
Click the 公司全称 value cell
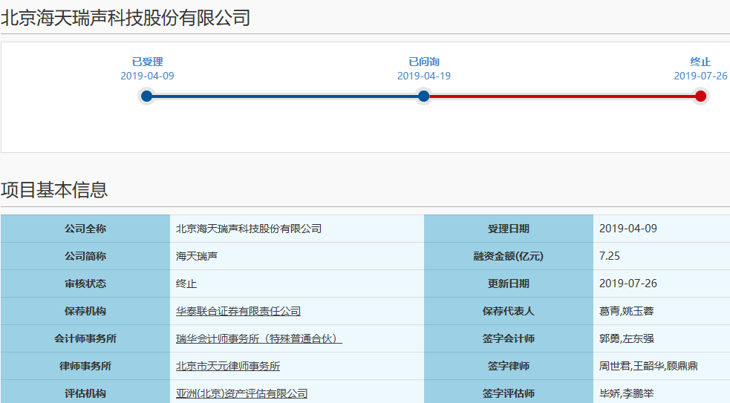pyautogui.click(x=297, y=229)
